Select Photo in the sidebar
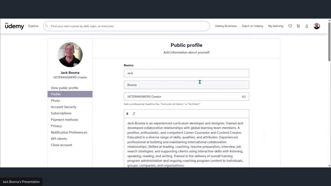This screenshot has width=331, height=186. point(55,100)
